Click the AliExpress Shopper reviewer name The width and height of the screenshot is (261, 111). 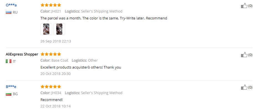(22, 54)
